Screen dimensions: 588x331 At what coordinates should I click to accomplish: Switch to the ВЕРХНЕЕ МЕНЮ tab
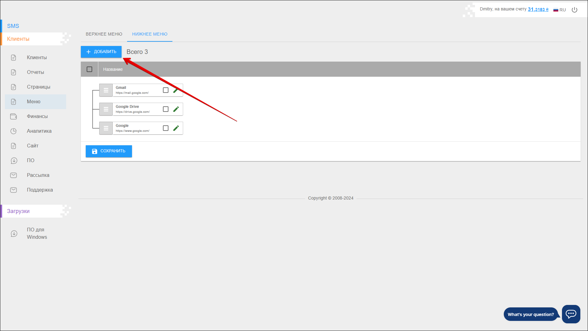tap(104, 34)
